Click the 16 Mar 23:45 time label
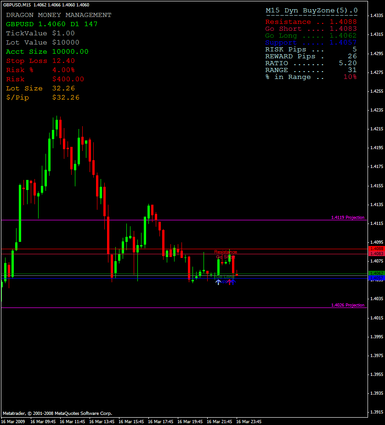This screenshot has height=425, width=385. (x=249, y=421)
